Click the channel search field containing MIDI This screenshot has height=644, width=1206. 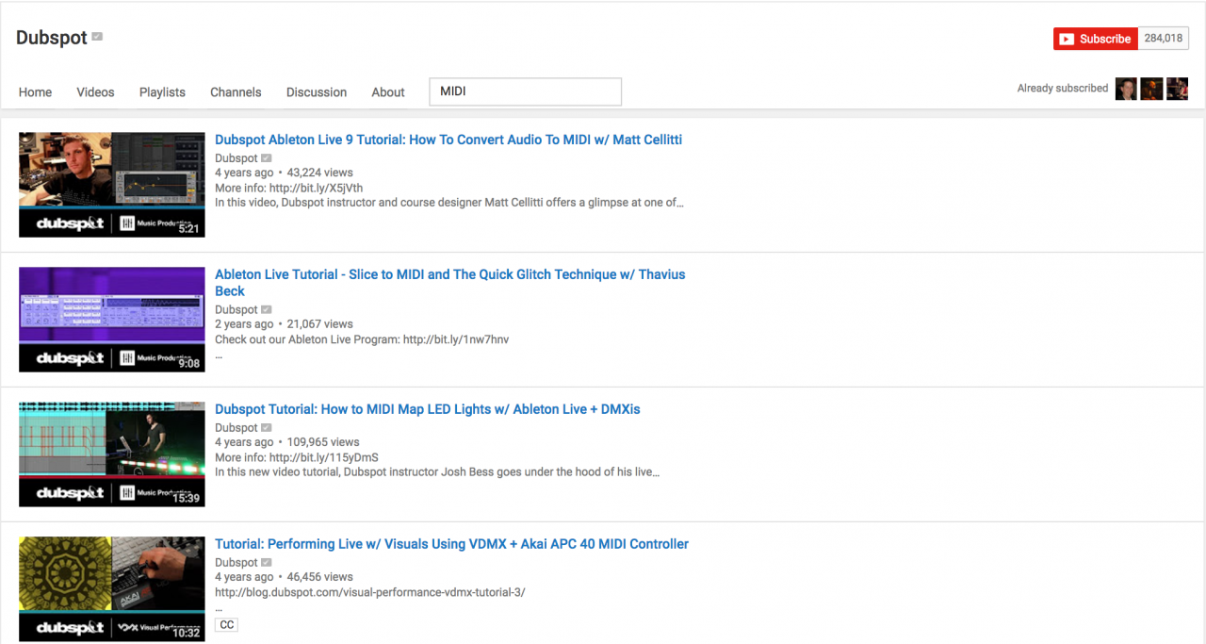tap(525, 91)
